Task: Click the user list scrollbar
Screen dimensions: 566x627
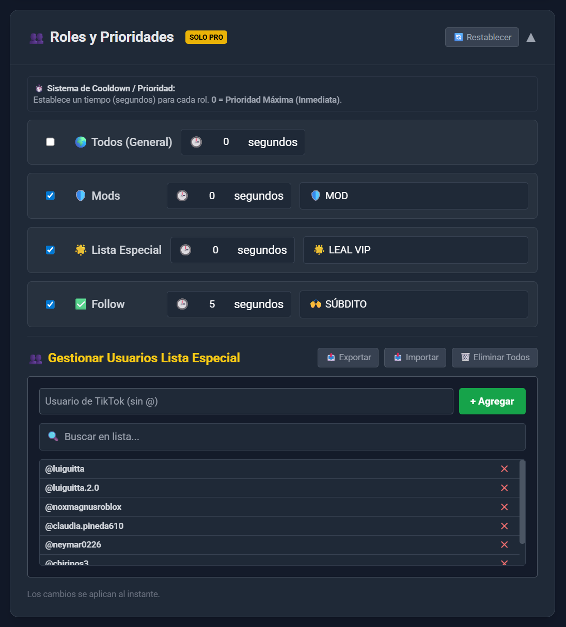Action: pyautogui.click(x=522, y=502)
